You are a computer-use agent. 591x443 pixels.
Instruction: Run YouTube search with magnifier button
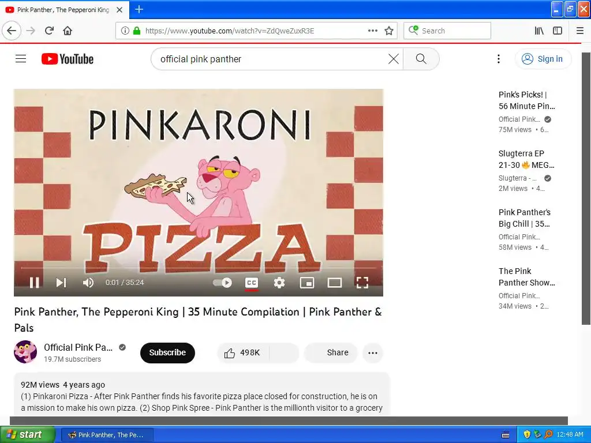(421, 59)
